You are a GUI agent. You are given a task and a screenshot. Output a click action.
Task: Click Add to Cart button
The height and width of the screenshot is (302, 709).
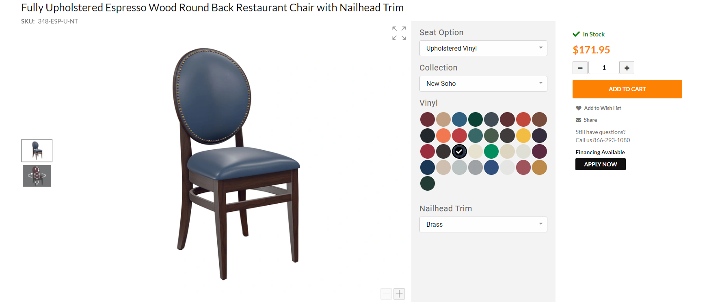627,89
